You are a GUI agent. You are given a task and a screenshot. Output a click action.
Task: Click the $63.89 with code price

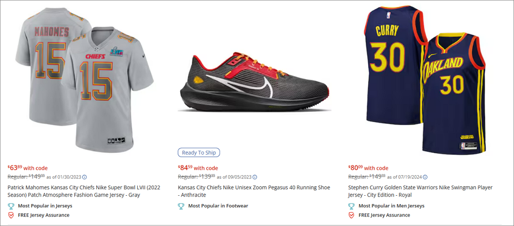[x=28, y=168]
